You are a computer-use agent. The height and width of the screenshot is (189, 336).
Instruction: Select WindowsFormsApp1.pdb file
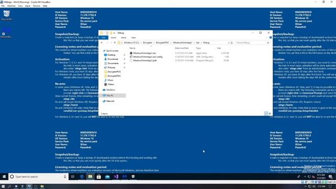145,60
